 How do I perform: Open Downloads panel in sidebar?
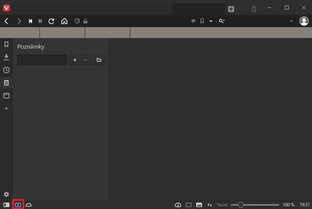[x=6, y=57]
